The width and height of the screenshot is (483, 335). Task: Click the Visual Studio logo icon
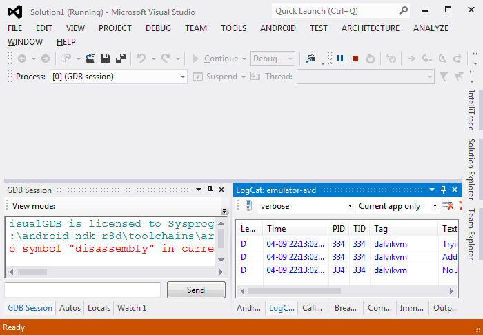pos(15,12)
